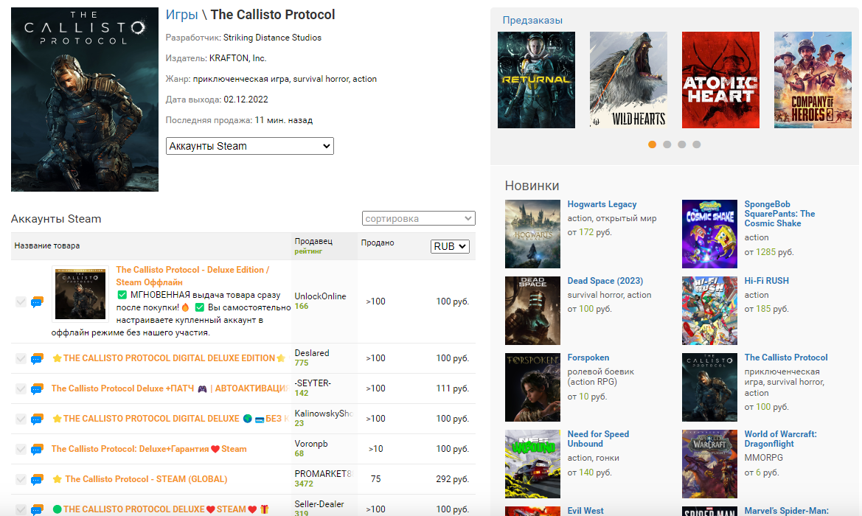The width and height of the screenshot is (862, 516).
Task: Click verified check icon in Deslared row
Action: click(x=21, y=358)
